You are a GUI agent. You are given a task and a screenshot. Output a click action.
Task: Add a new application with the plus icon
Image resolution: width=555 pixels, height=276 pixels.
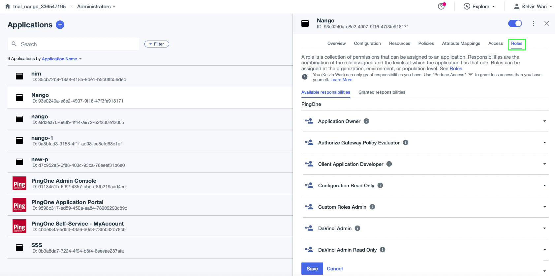pos(60,25)
